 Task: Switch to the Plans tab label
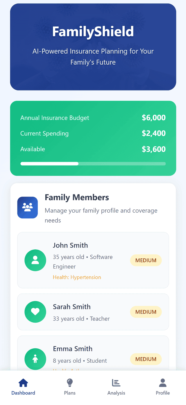coord(70,393)
